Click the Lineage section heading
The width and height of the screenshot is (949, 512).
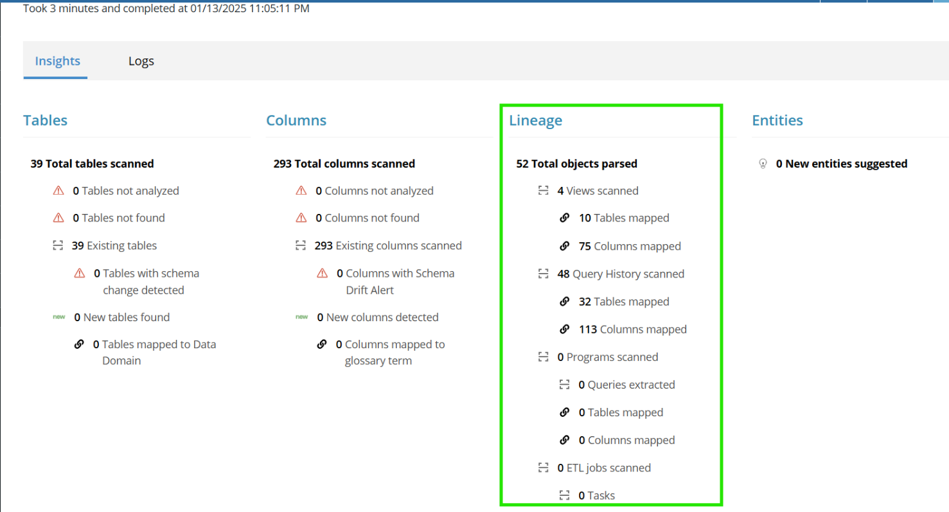pyautogui.click(x=535, y=120)
